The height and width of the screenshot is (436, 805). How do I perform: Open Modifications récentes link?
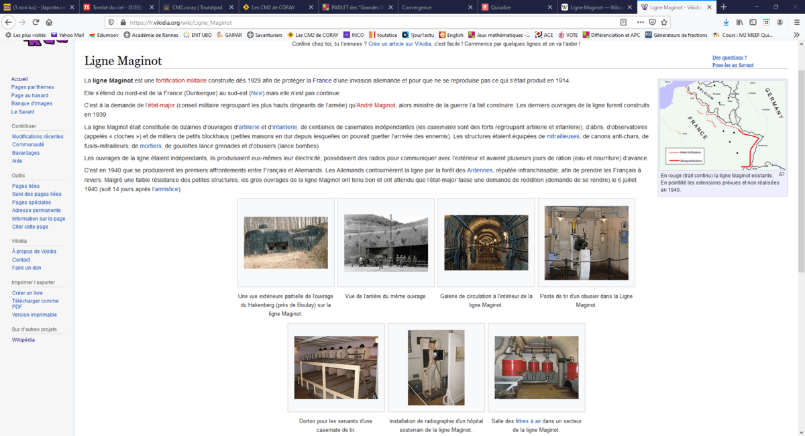point(38,136)
